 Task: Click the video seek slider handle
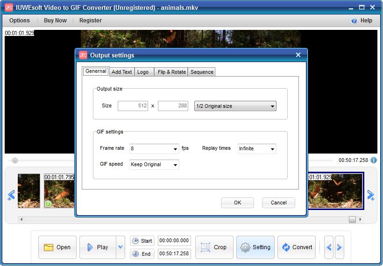pos(15,161)
